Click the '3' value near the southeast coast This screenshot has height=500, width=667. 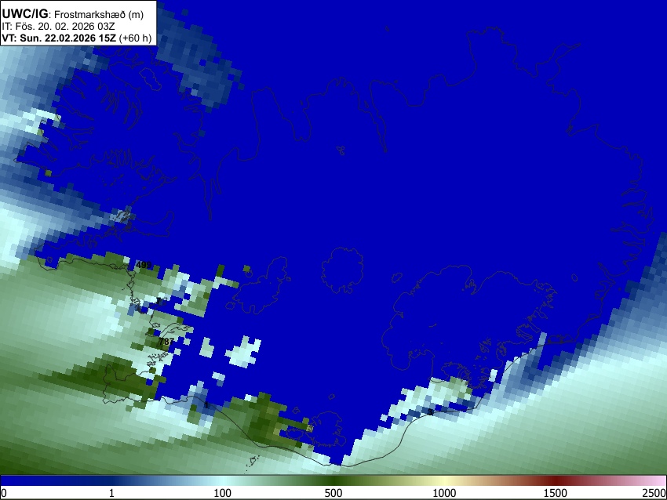click(x=431, y=412)
